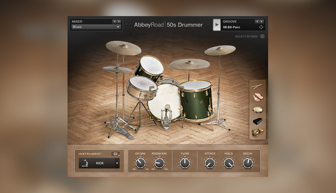Play the 06 8th Perc groove
This screenshot has height=193, width=336.
217,25
